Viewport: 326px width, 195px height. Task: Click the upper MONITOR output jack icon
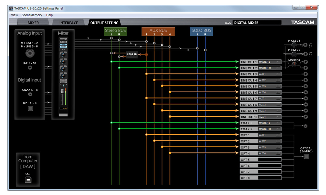pyautogui.click(x=305, y=62)
